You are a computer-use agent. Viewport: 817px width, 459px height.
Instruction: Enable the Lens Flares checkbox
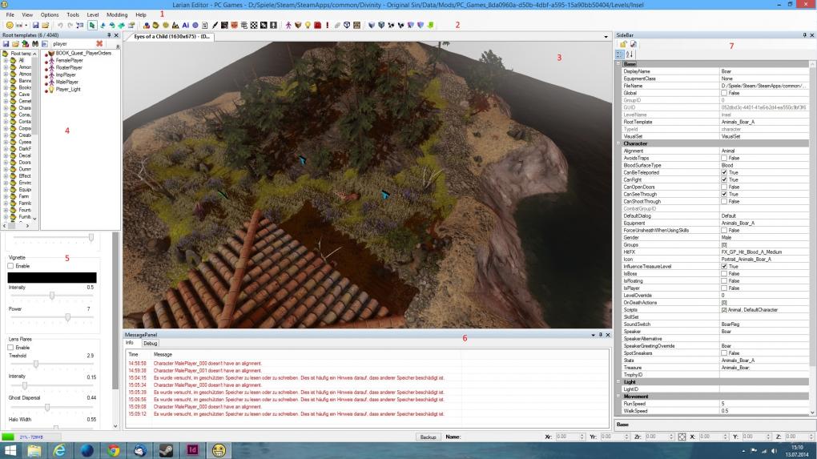[10, 348]
